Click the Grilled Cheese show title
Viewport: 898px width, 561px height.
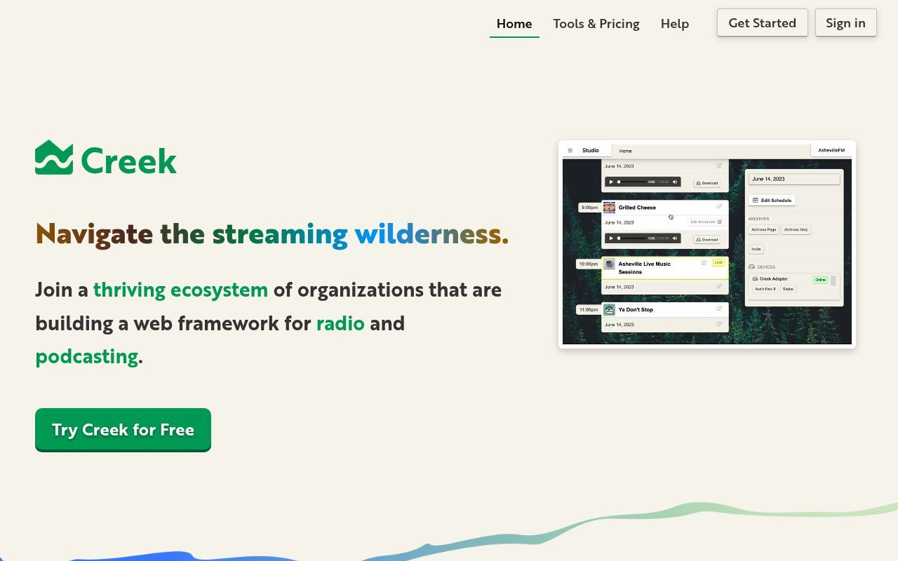(637, 208)
